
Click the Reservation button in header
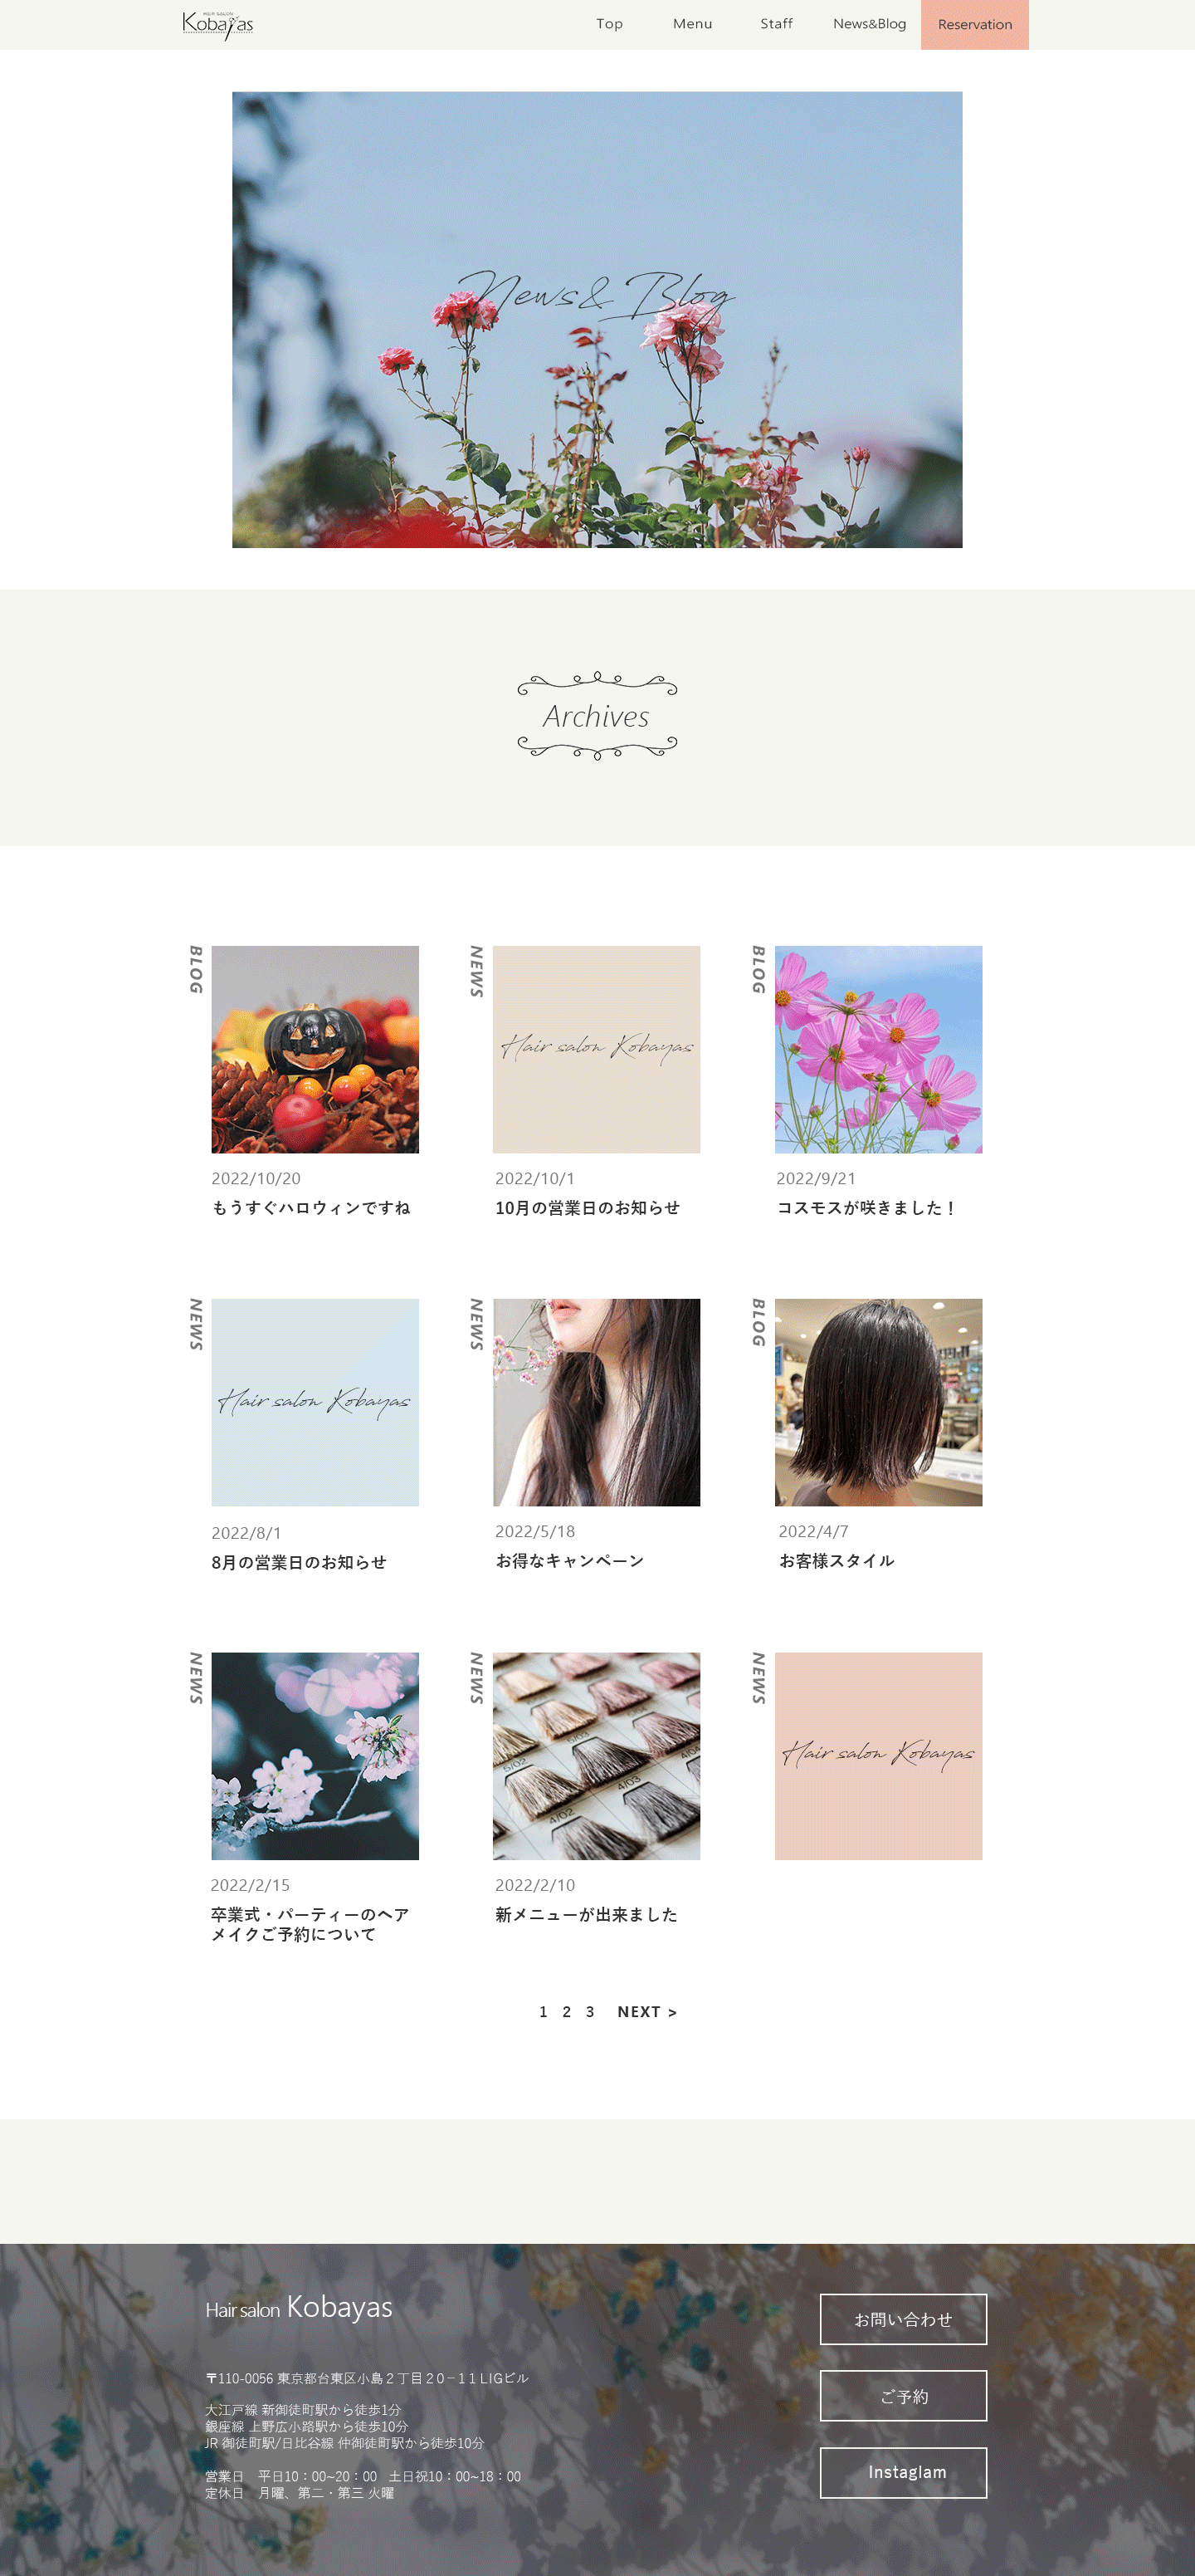974,25
